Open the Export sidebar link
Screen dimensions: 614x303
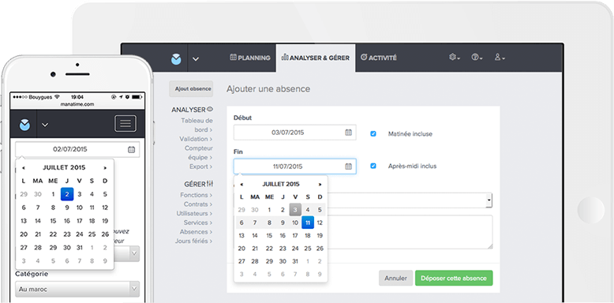tap(201, 166)
